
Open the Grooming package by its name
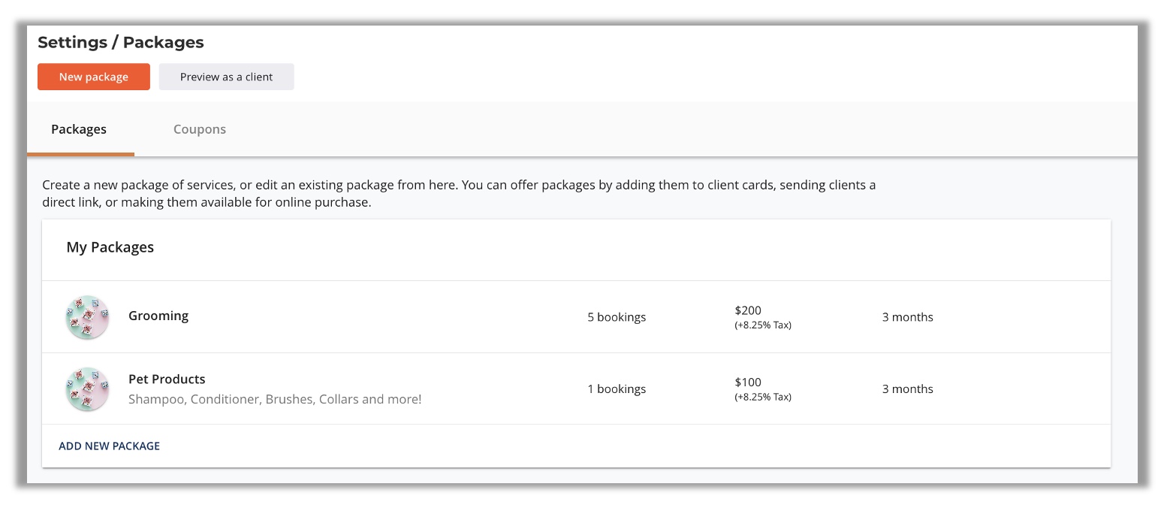pos(158,316)
